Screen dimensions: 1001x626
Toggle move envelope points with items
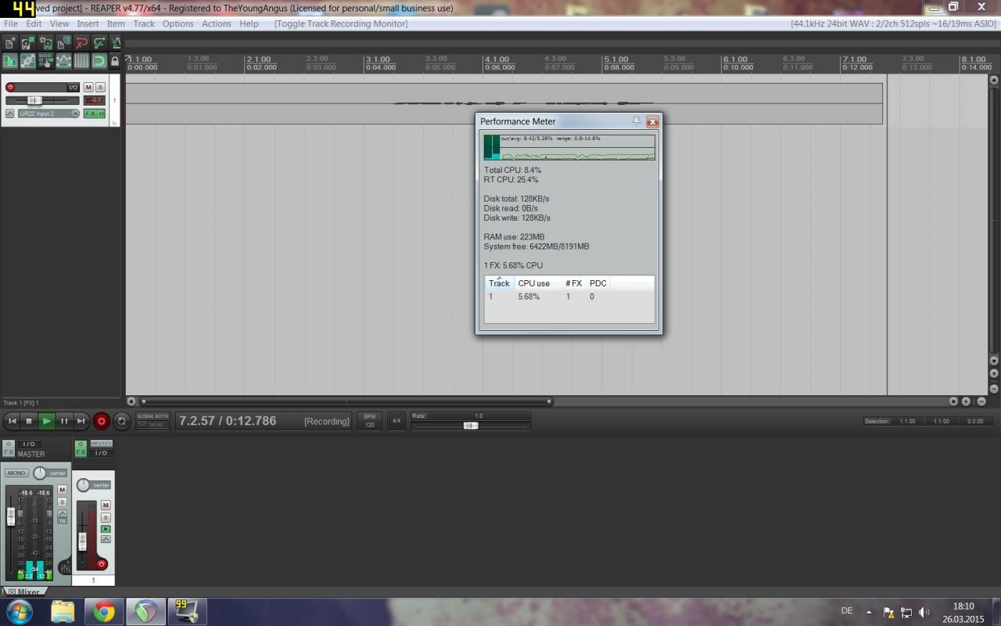pyautogui.click(x=63, y=61)
